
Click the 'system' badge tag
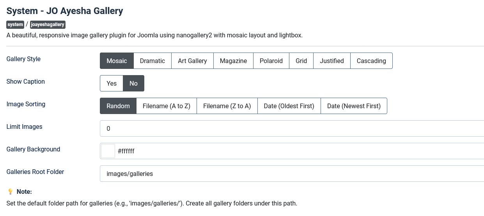click(x=15, y=25)
